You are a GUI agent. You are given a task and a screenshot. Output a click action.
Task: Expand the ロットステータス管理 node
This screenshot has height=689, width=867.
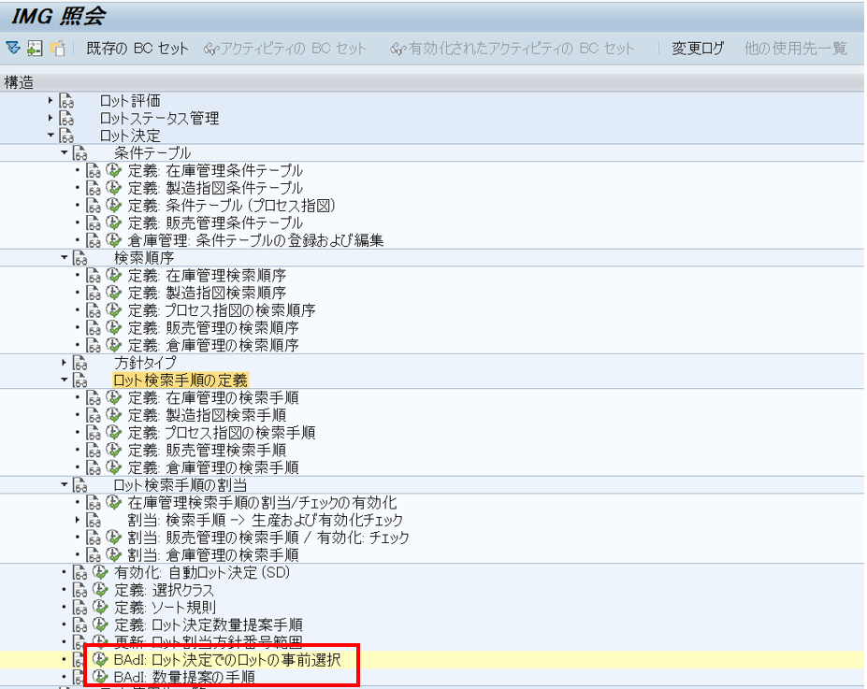point(51,119)
